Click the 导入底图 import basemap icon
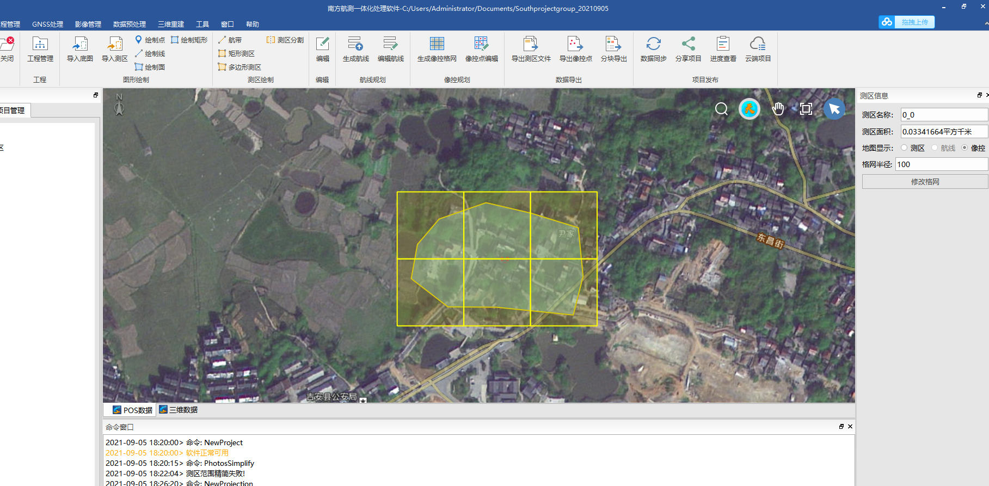Image resolution: width=989 pixels, height=486 pixels. pyautogui.click(x=80, y=45)
